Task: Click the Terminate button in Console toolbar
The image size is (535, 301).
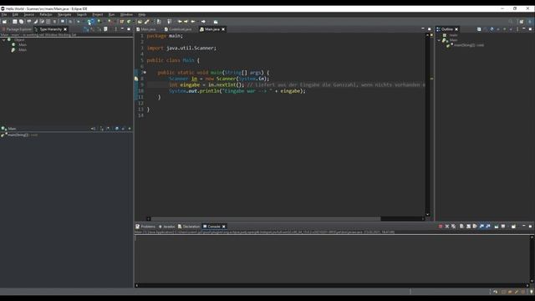Action: [x=441, y=227]
